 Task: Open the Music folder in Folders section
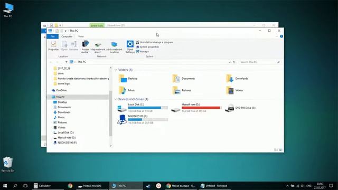tap(127, 90)
